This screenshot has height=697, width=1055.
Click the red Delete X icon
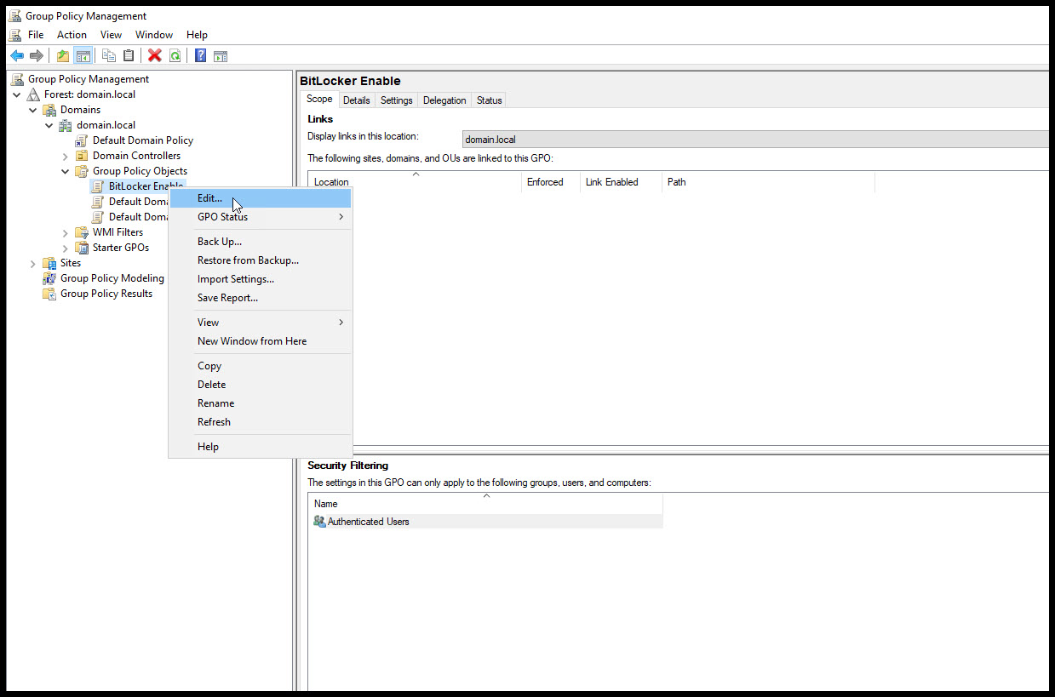(154, 54)
